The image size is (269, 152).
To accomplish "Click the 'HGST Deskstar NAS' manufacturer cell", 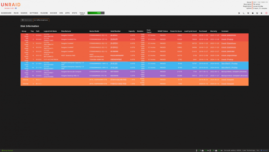I will [68, 56].
